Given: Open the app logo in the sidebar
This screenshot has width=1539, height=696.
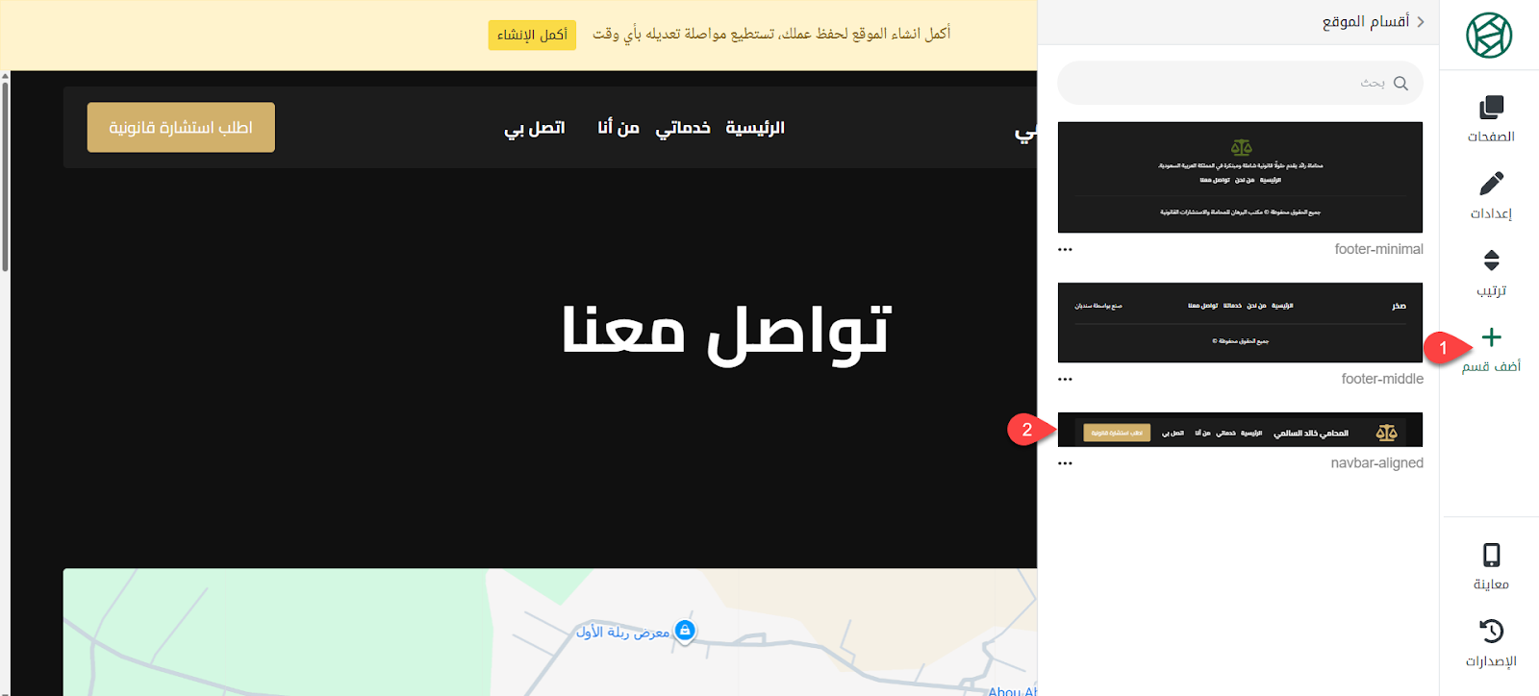Looking at the screenshot, I should point(1489,36).
